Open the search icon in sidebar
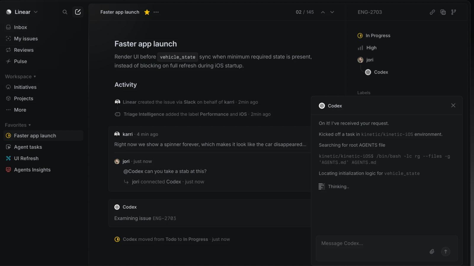Viewport: 474px width, 266px height. (65, 12)
